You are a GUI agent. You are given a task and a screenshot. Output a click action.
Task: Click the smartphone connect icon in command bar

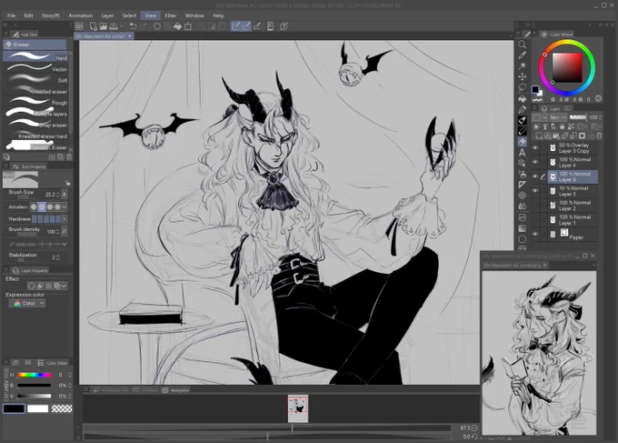271,26
